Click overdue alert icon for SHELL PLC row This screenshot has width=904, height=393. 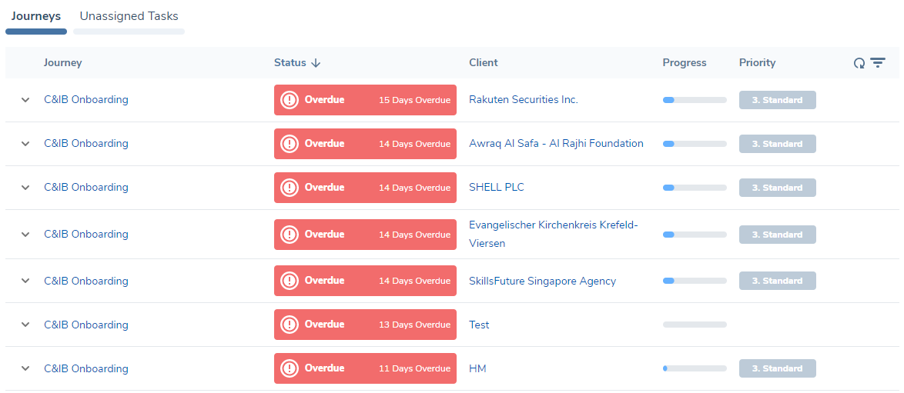click(x=290, y=188)
